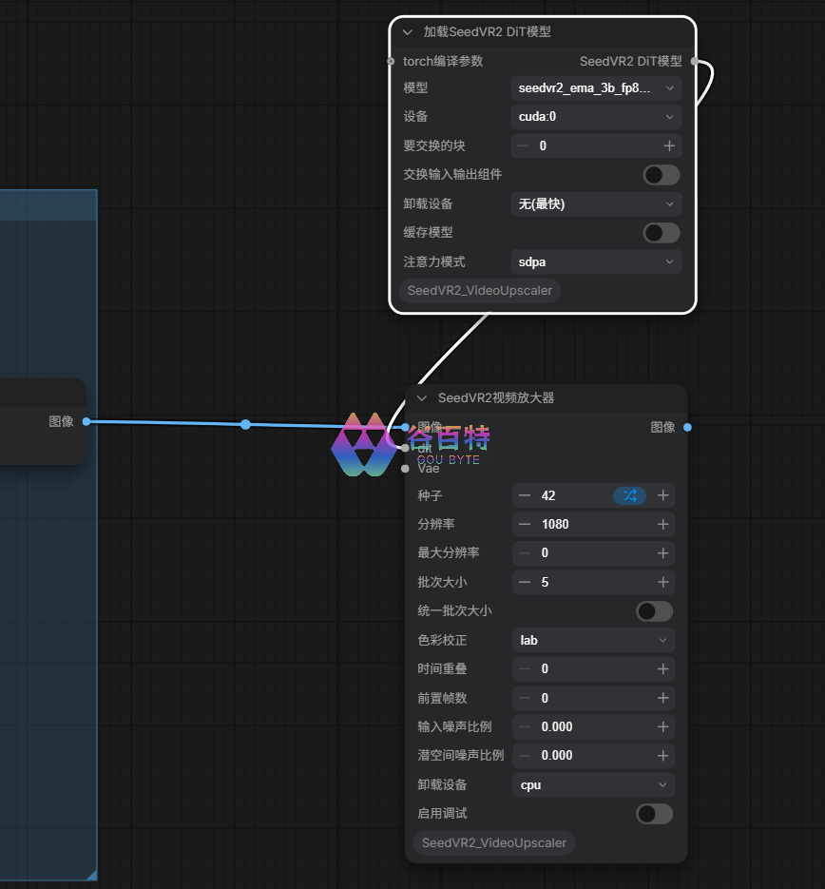
Task: Click SeedVR2_VideoUpscaler badge on DiT loader node
Action: click(x=480, y=291)
